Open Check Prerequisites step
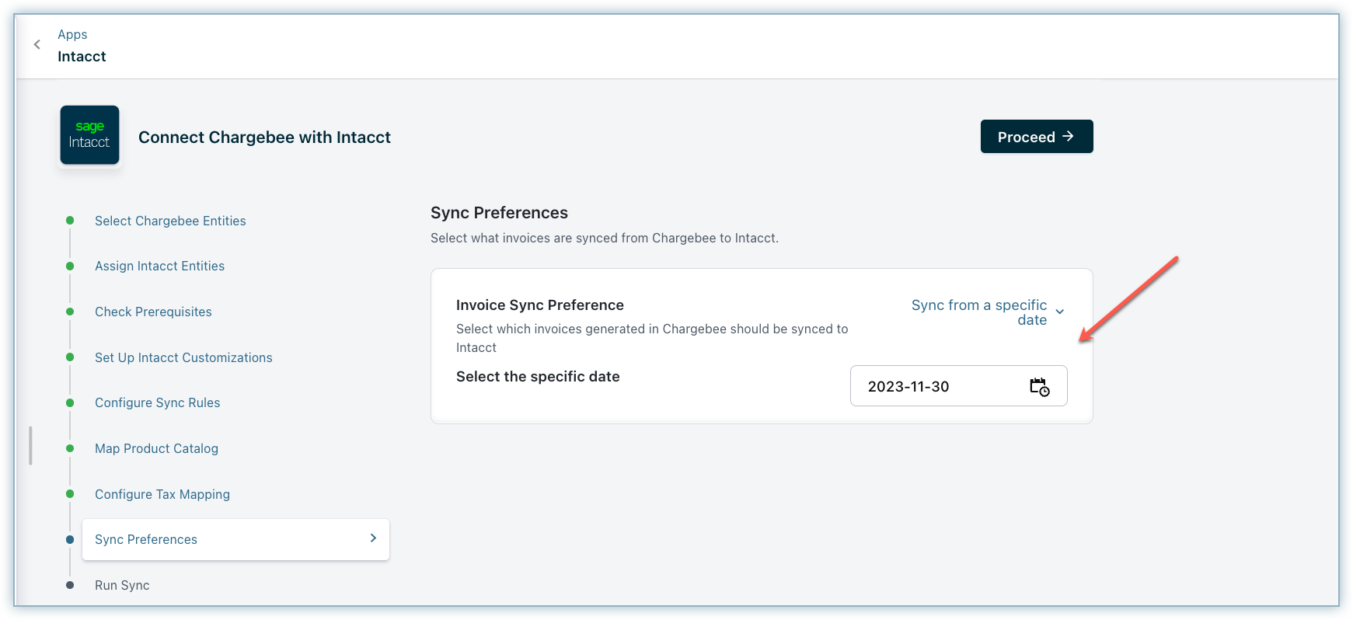1353x620 pixels. pyautogui.click(x=153, y=312)
